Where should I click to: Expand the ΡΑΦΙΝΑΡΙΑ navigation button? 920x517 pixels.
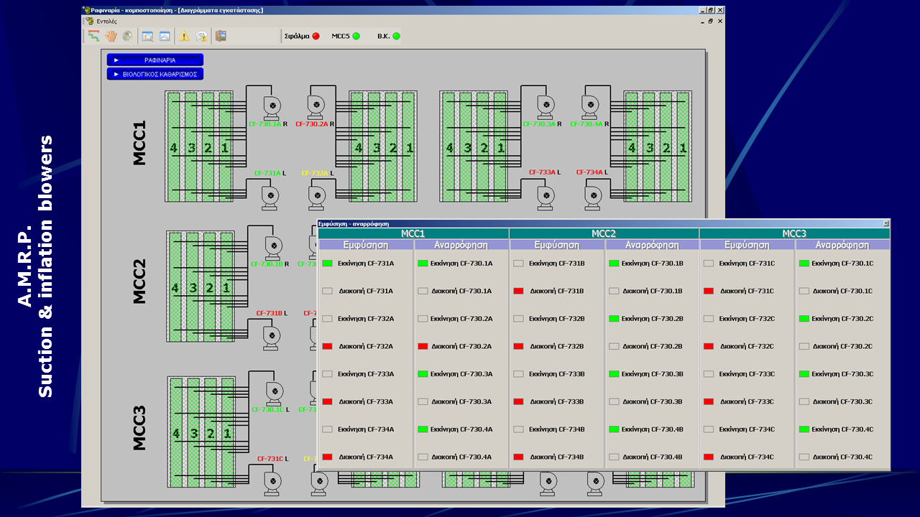[x=155, y=60]
